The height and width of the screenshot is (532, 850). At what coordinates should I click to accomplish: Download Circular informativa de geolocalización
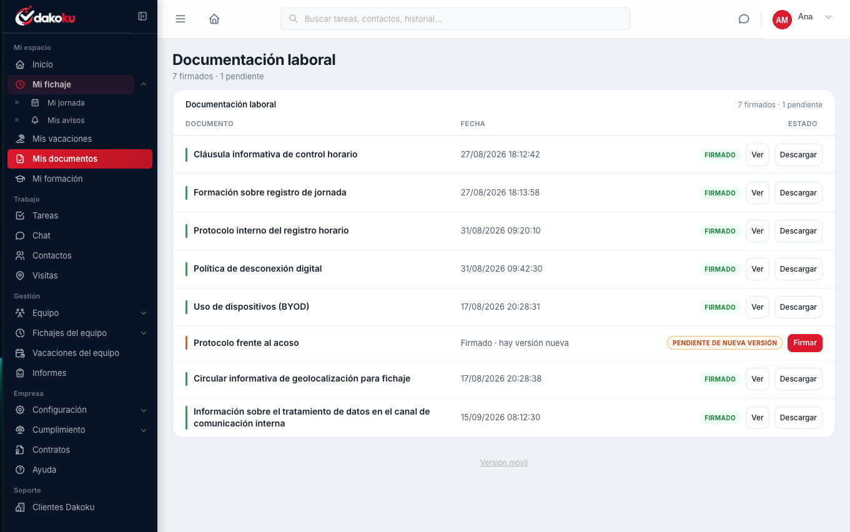coord(798,379)
